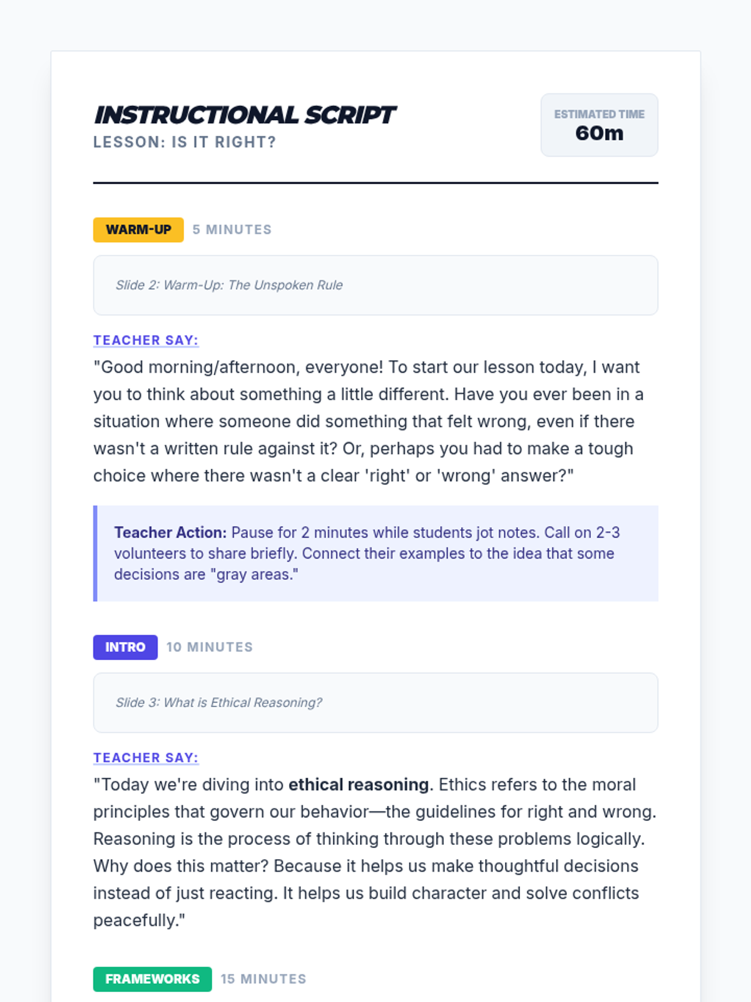Click the warm-up Good morning paragraph
This screenshot has width=751, height=1002.
coord(369,421)
